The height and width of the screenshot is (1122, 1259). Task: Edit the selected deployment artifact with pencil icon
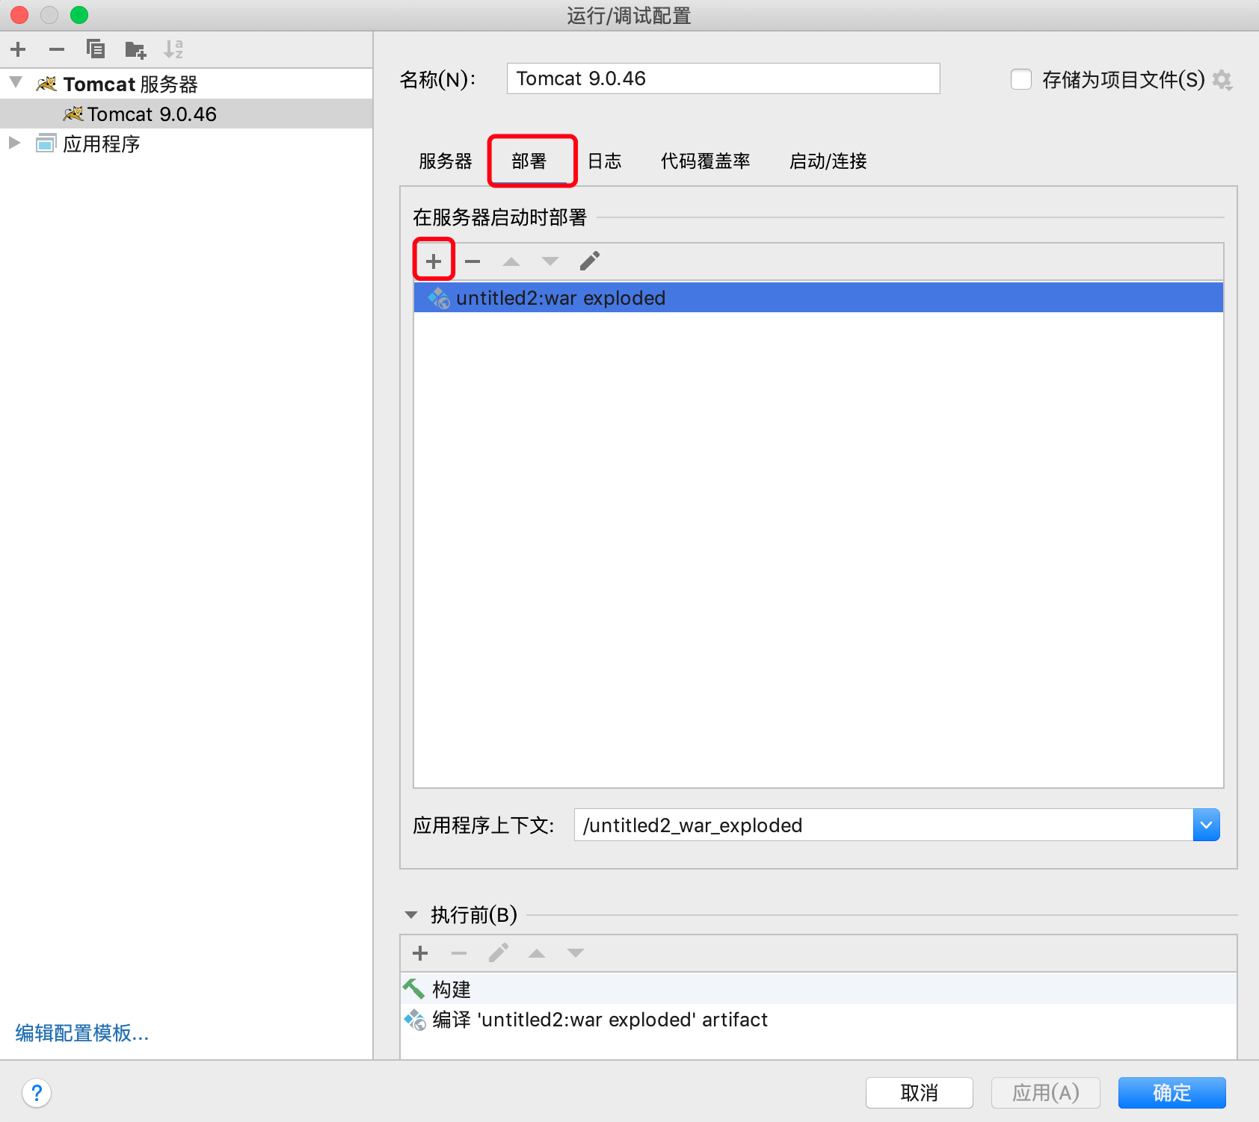(589, 260)
